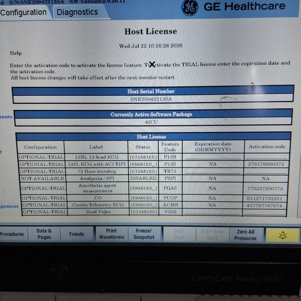Toggle [ENABLED_] status of Anesthetic agent measurement
The image size is (301, 301).
[x=144, y=188]
